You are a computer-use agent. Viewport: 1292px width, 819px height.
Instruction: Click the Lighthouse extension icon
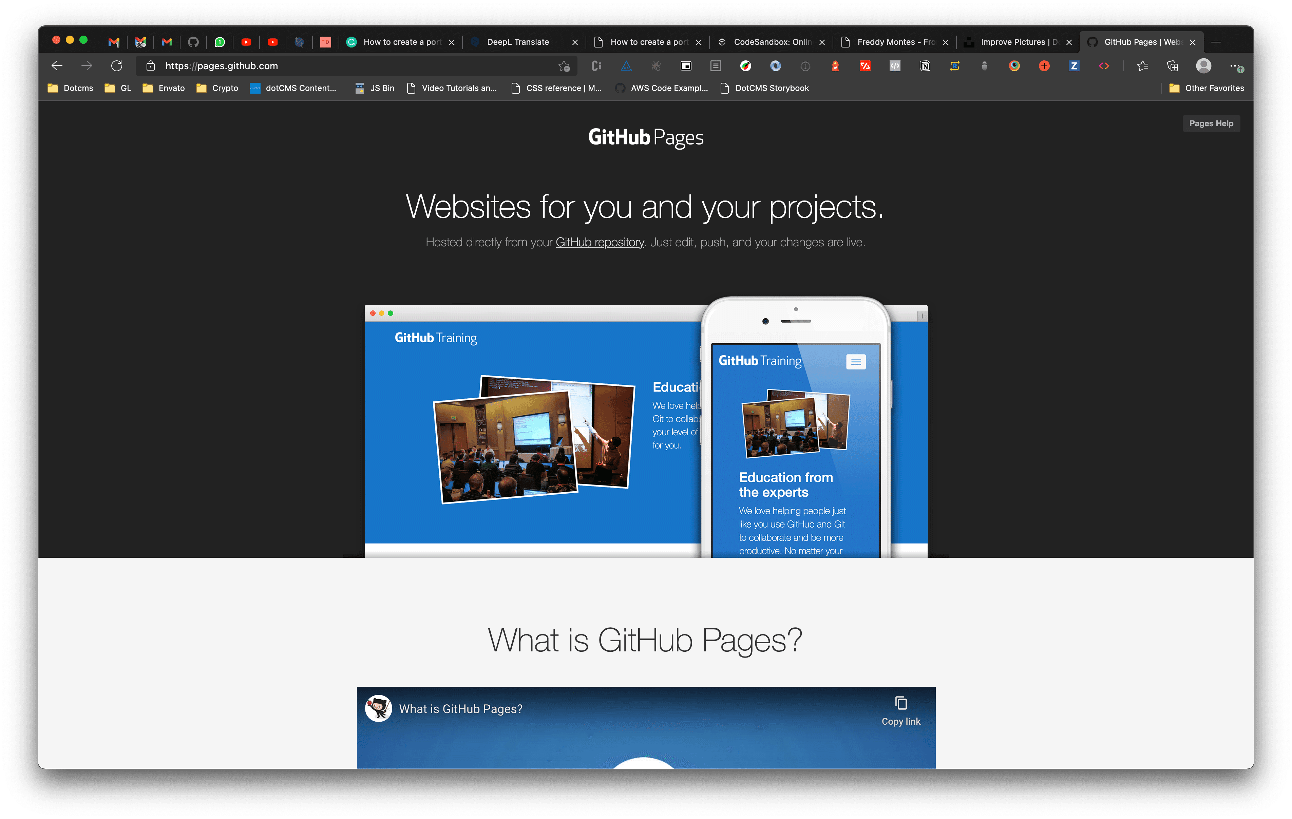(x=835, y=66)
